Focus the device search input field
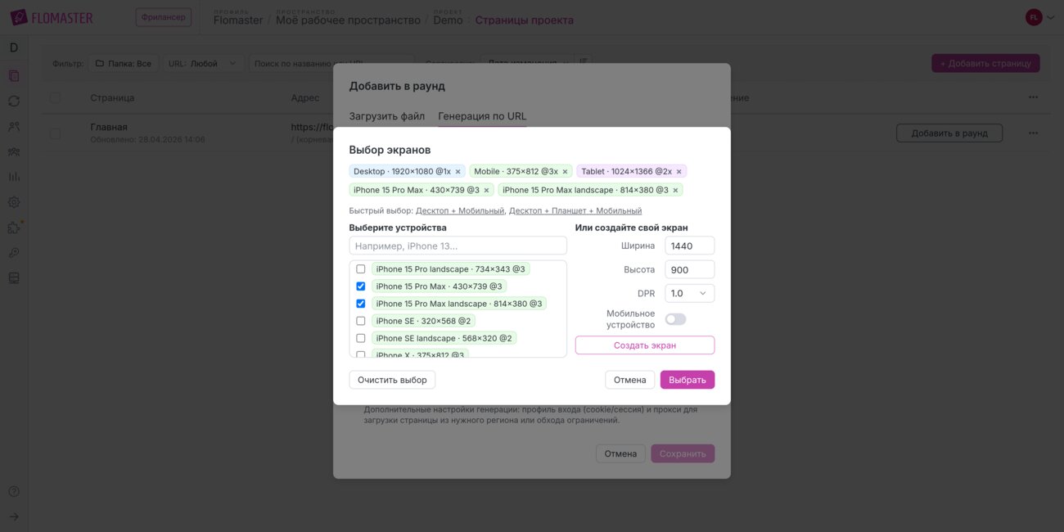 [458, 246]
